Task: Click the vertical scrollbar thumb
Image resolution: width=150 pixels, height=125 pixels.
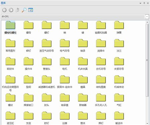Action: pyautogui.click(x=147, y=60)
